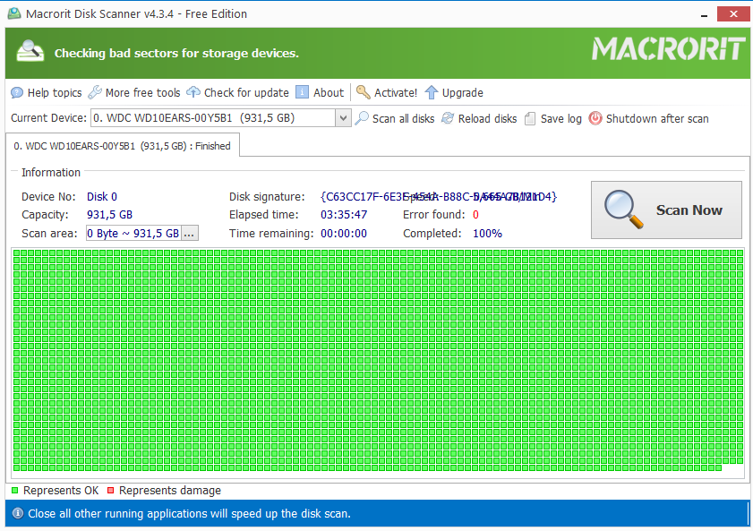
Task: Click the Elapsed time value 03:35:47
Action: point(344,215)
